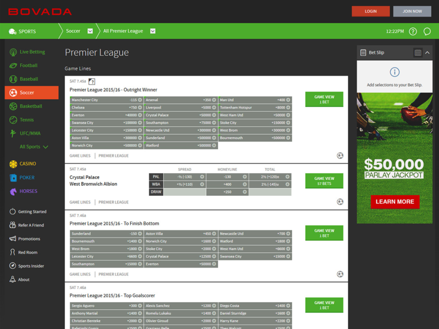Open Game View for Outright Winner
The height and width of the screenshot is (329, 439).
coord(324,99)
